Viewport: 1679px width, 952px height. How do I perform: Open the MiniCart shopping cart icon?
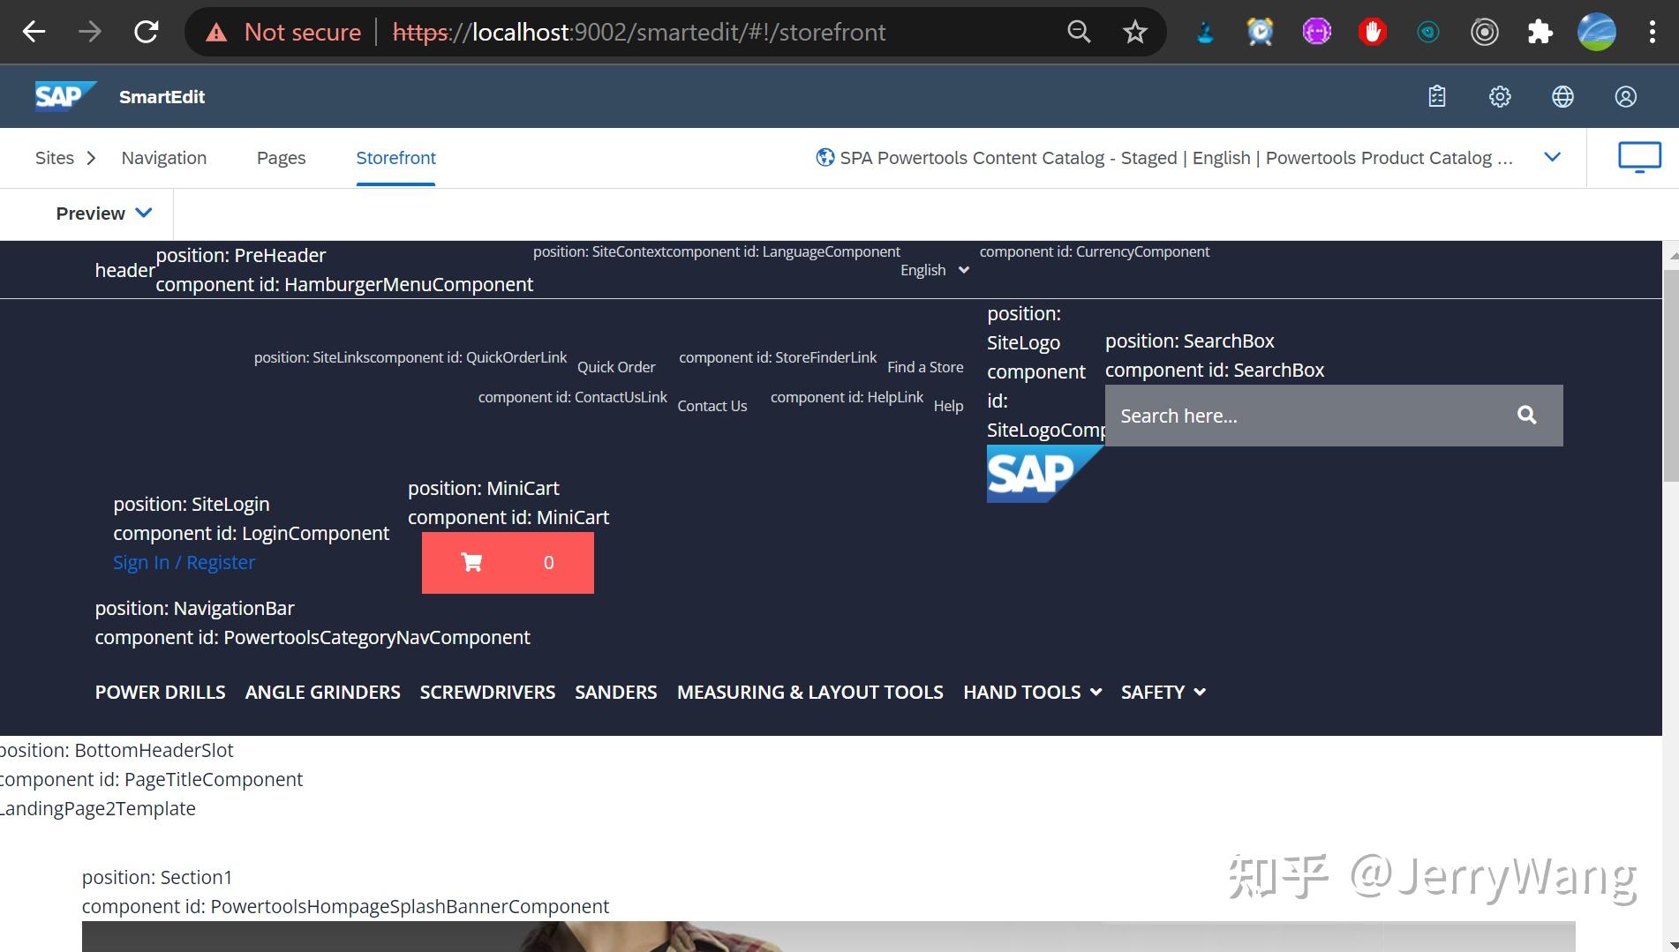(x=471, y=562)
